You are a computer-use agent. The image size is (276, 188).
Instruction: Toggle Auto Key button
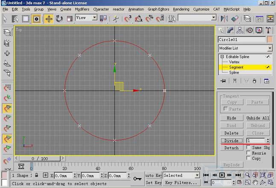coord(153,175)
